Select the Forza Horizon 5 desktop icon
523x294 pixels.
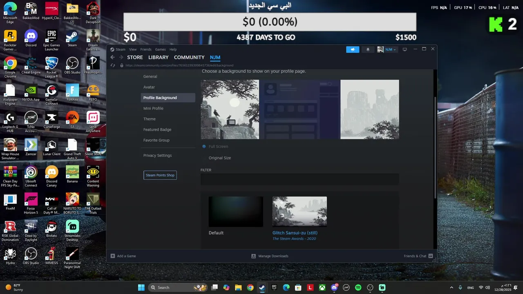[x=31, y=204]
